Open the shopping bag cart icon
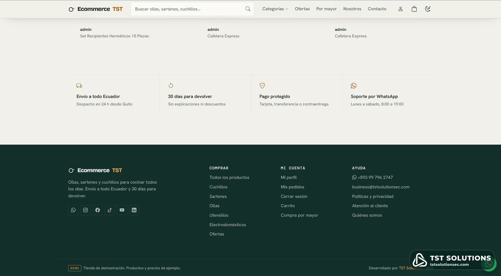This screenshot has width=501, height=276. click(414, 9)
